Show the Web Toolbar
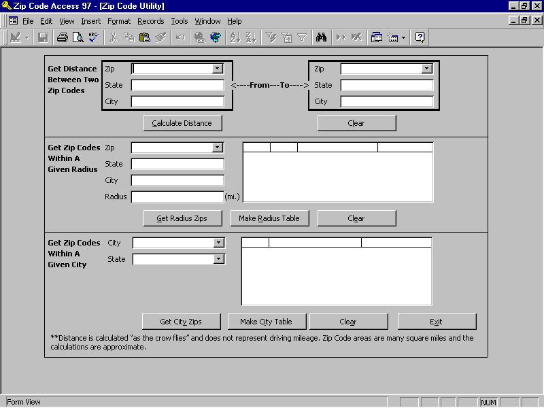544x408 pixels. pos(216,37)
